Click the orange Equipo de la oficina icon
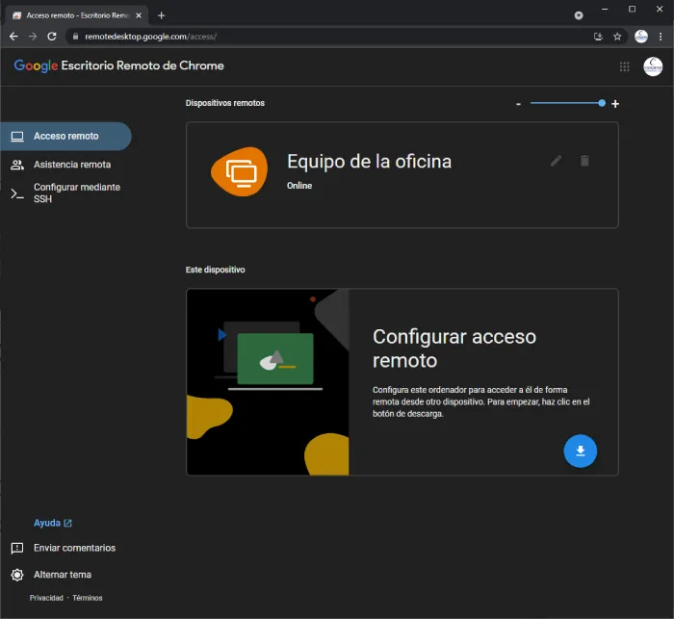The image size is (674, 619). pos(240,171)
